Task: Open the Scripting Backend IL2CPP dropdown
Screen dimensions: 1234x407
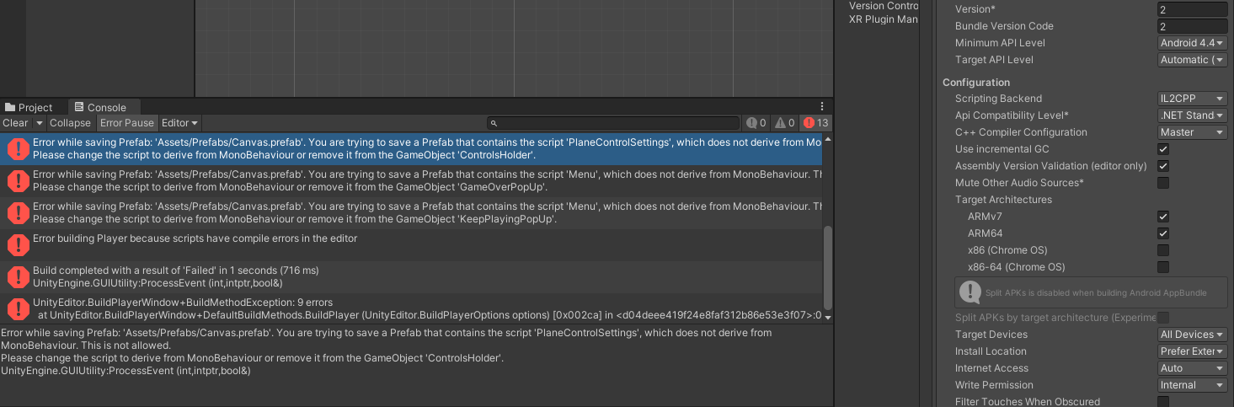Action: (x=1193, y=99)
